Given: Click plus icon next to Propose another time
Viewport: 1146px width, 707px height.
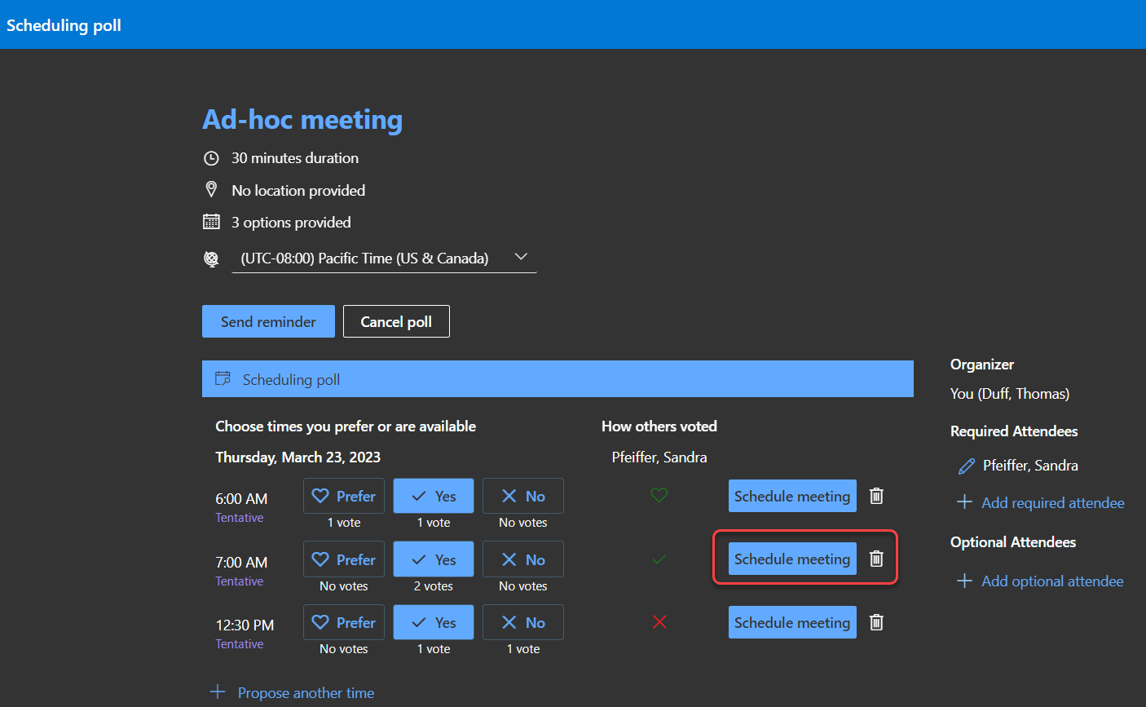Looking at the screenshot, I should [x=218, y=692].
